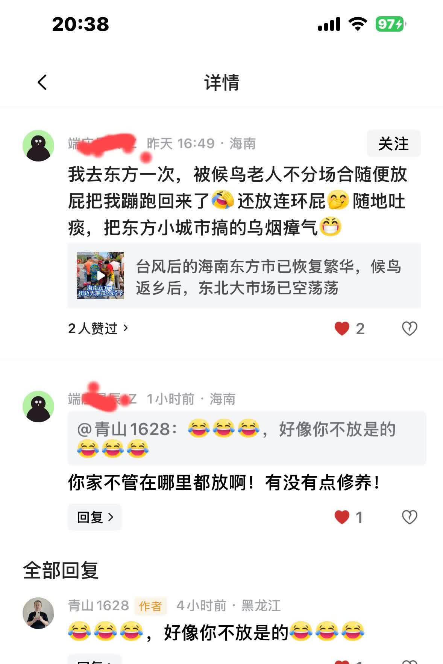Go back using the left arrow icon
The image size is (443, 664).
click(42, 82)
